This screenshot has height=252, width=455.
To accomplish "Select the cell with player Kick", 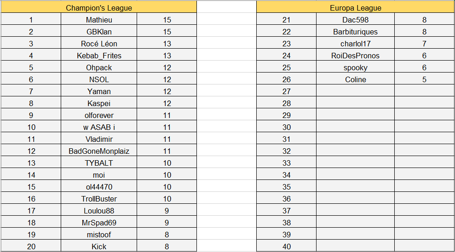I will (99, 246).
